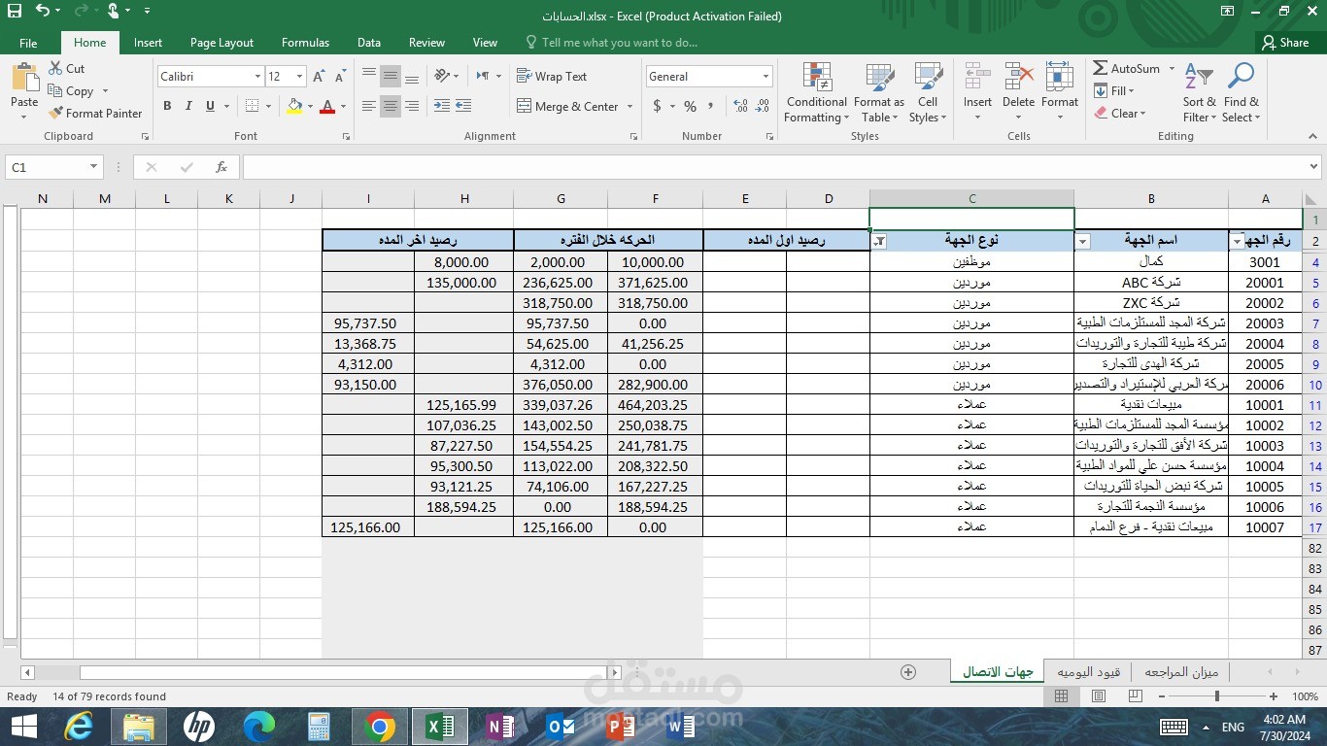
Task: Open the General number format dropdown
Action: (x=766, y=77)
